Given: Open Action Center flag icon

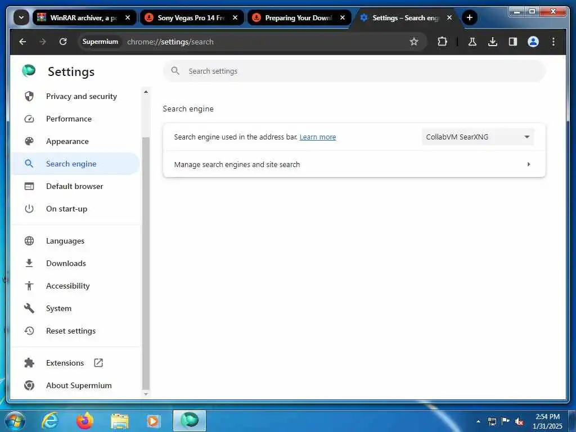Looking at the screenshot, I should click(x=506, y=421).
